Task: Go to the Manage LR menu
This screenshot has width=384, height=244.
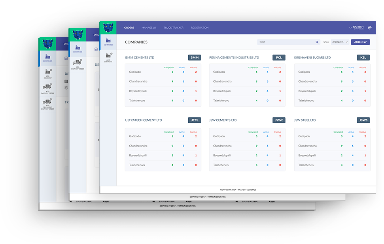Action: tap(149, 28)
